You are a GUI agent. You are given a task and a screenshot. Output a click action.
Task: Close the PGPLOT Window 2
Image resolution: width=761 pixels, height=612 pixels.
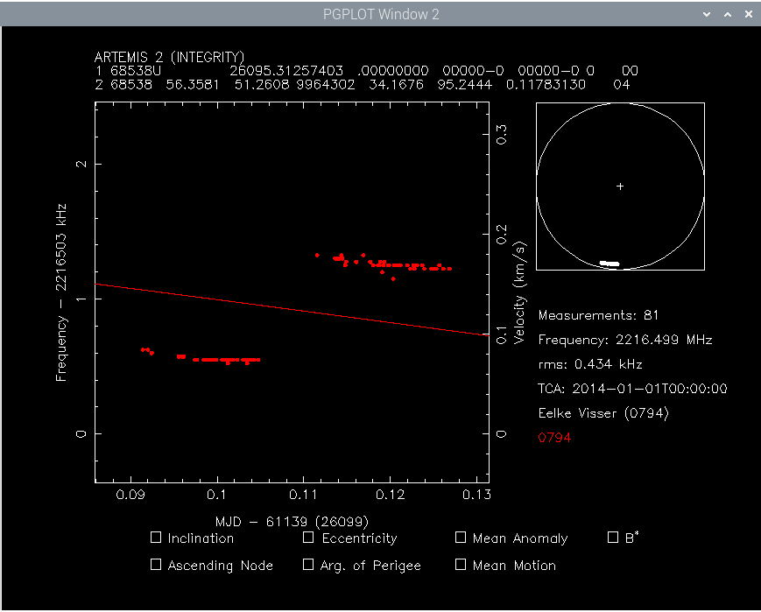tap(749, 14)
